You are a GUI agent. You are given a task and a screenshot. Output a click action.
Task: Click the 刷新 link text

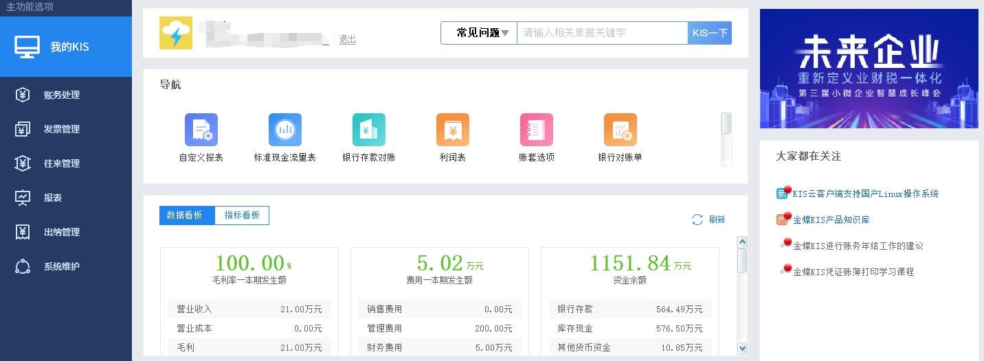tap(717, 220)
